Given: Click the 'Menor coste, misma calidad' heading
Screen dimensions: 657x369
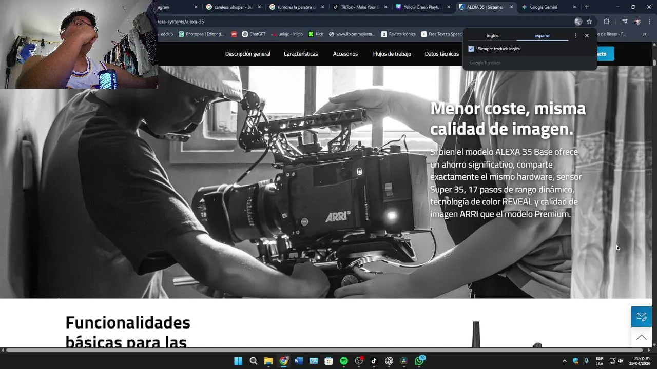Looking at the screenshot, I should [x=508, y=118].
